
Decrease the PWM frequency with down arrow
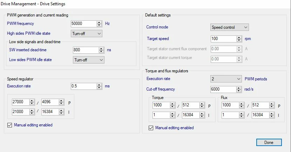(99, 25)
